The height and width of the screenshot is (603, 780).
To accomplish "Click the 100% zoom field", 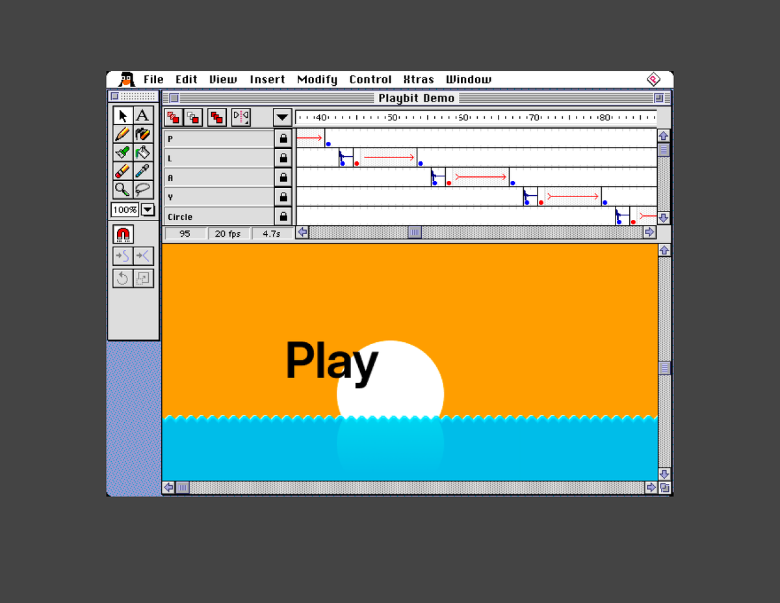I will point(125,209).
